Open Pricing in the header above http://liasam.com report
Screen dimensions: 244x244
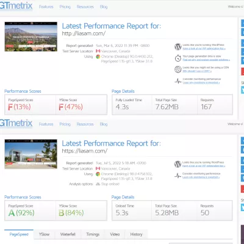65,7
